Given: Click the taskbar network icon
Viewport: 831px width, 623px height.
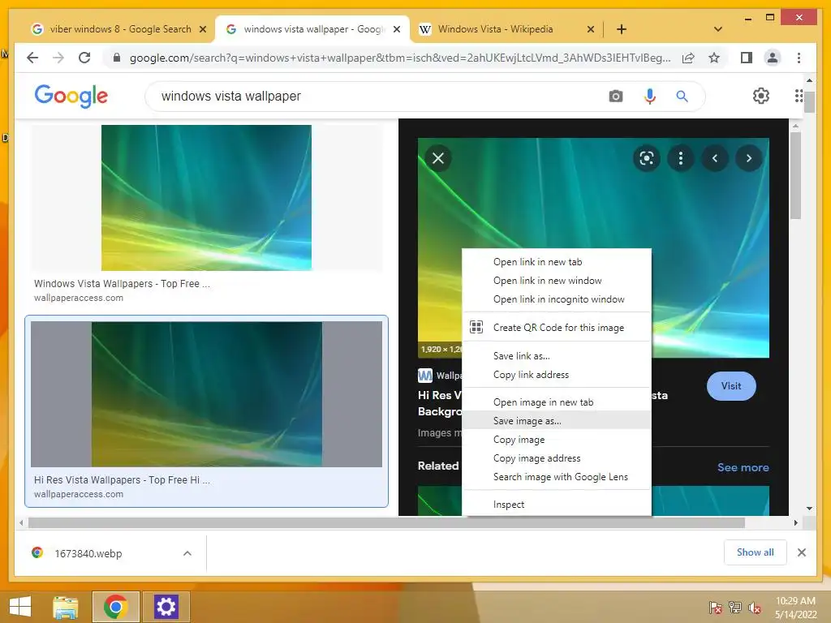Looking at the screenshot, I should (734, 608).
